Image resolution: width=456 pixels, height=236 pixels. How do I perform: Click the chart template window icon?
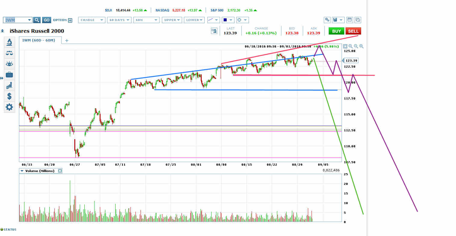350,20
